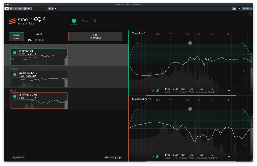The image size is (257, 166).
Task: Toggle Tomofon 01 instance green learn button
Action: 15,53
